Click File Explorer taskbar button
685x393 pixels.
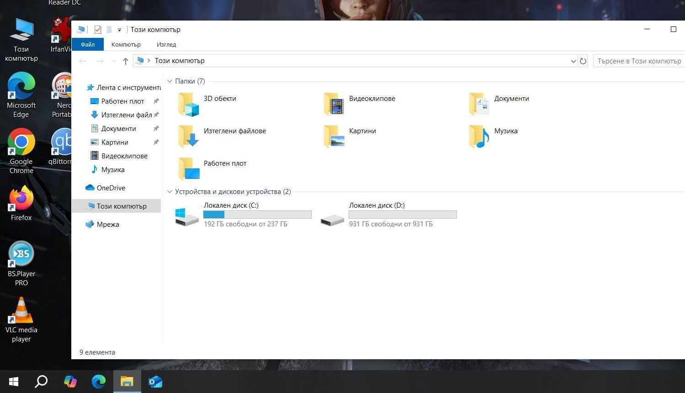pos(127,381)
